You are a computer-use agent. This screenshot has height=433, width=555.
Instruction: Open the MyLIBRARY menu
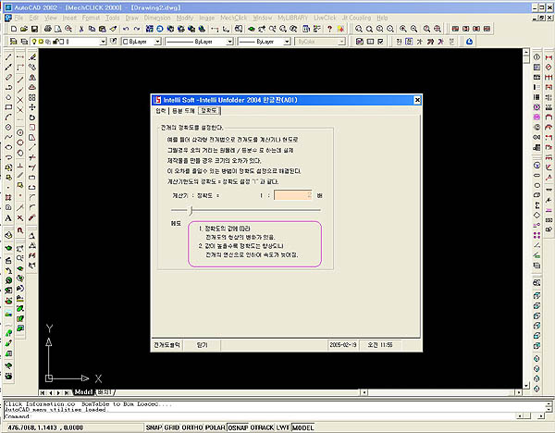(292, 18)
